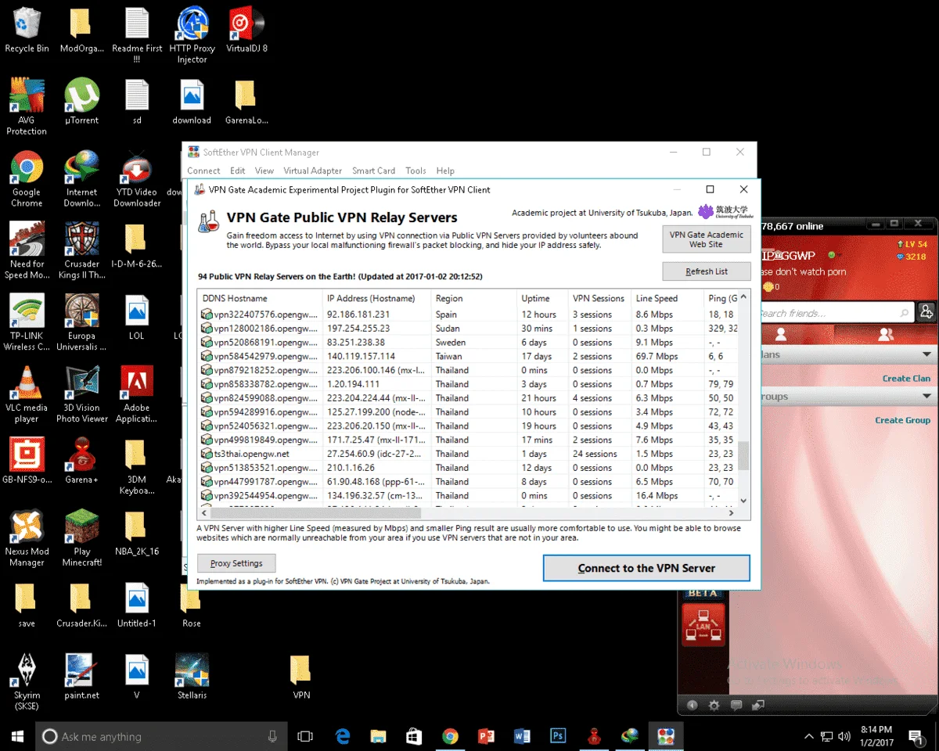This screenshot has width=939, height=751.
Task: Open Google Chrome desktop shortcut
Action: 27,179
